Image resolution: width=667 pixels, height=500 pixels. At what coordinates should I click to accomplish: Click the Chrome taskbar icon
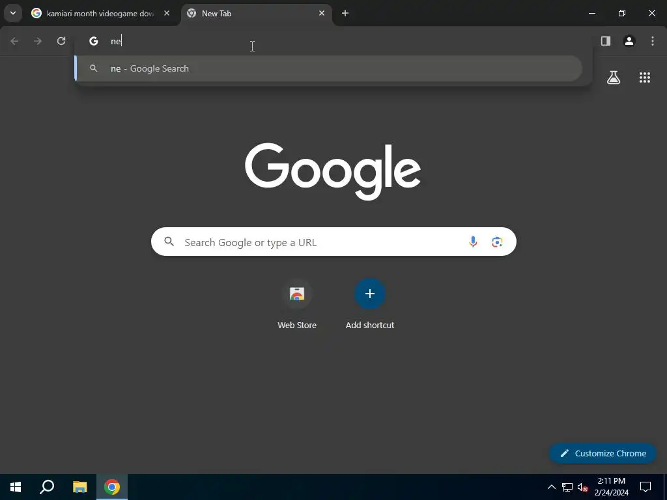112,487
